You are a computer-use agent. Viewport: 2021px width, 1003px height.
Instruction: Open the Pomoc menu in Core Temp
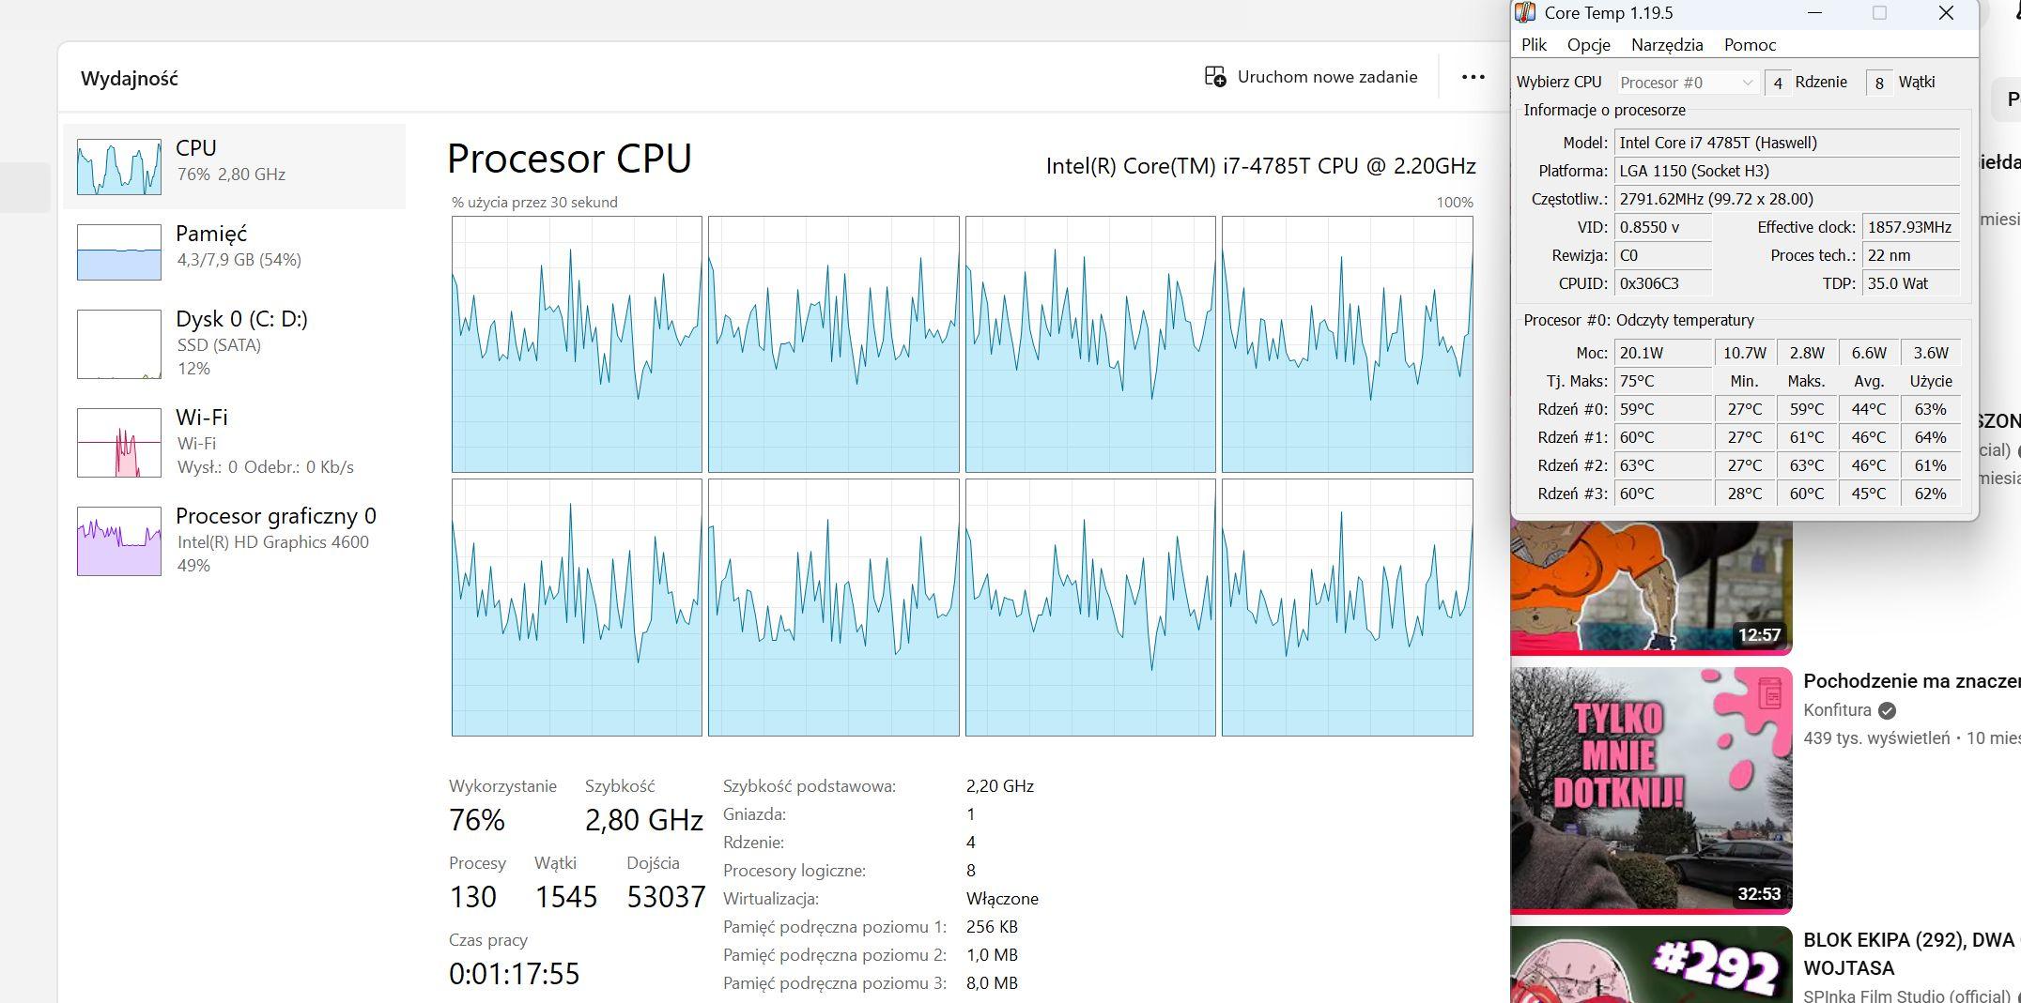[1750, 45]
